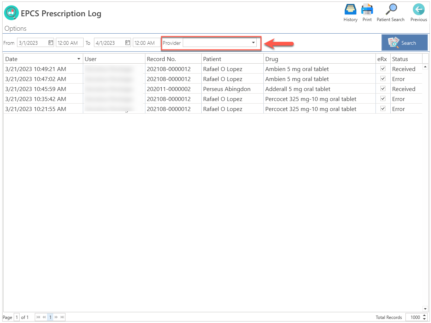Viewport: 431px width, 323px height.
Task: Select date cell 3/21/2023 10:35:42 AM
Action: click(x=43, y=99)
